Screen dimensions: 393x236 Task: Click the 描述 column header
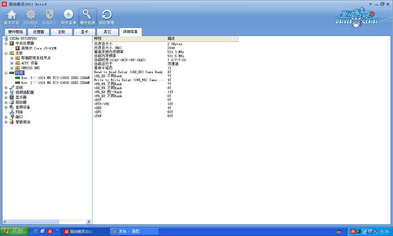202,38
